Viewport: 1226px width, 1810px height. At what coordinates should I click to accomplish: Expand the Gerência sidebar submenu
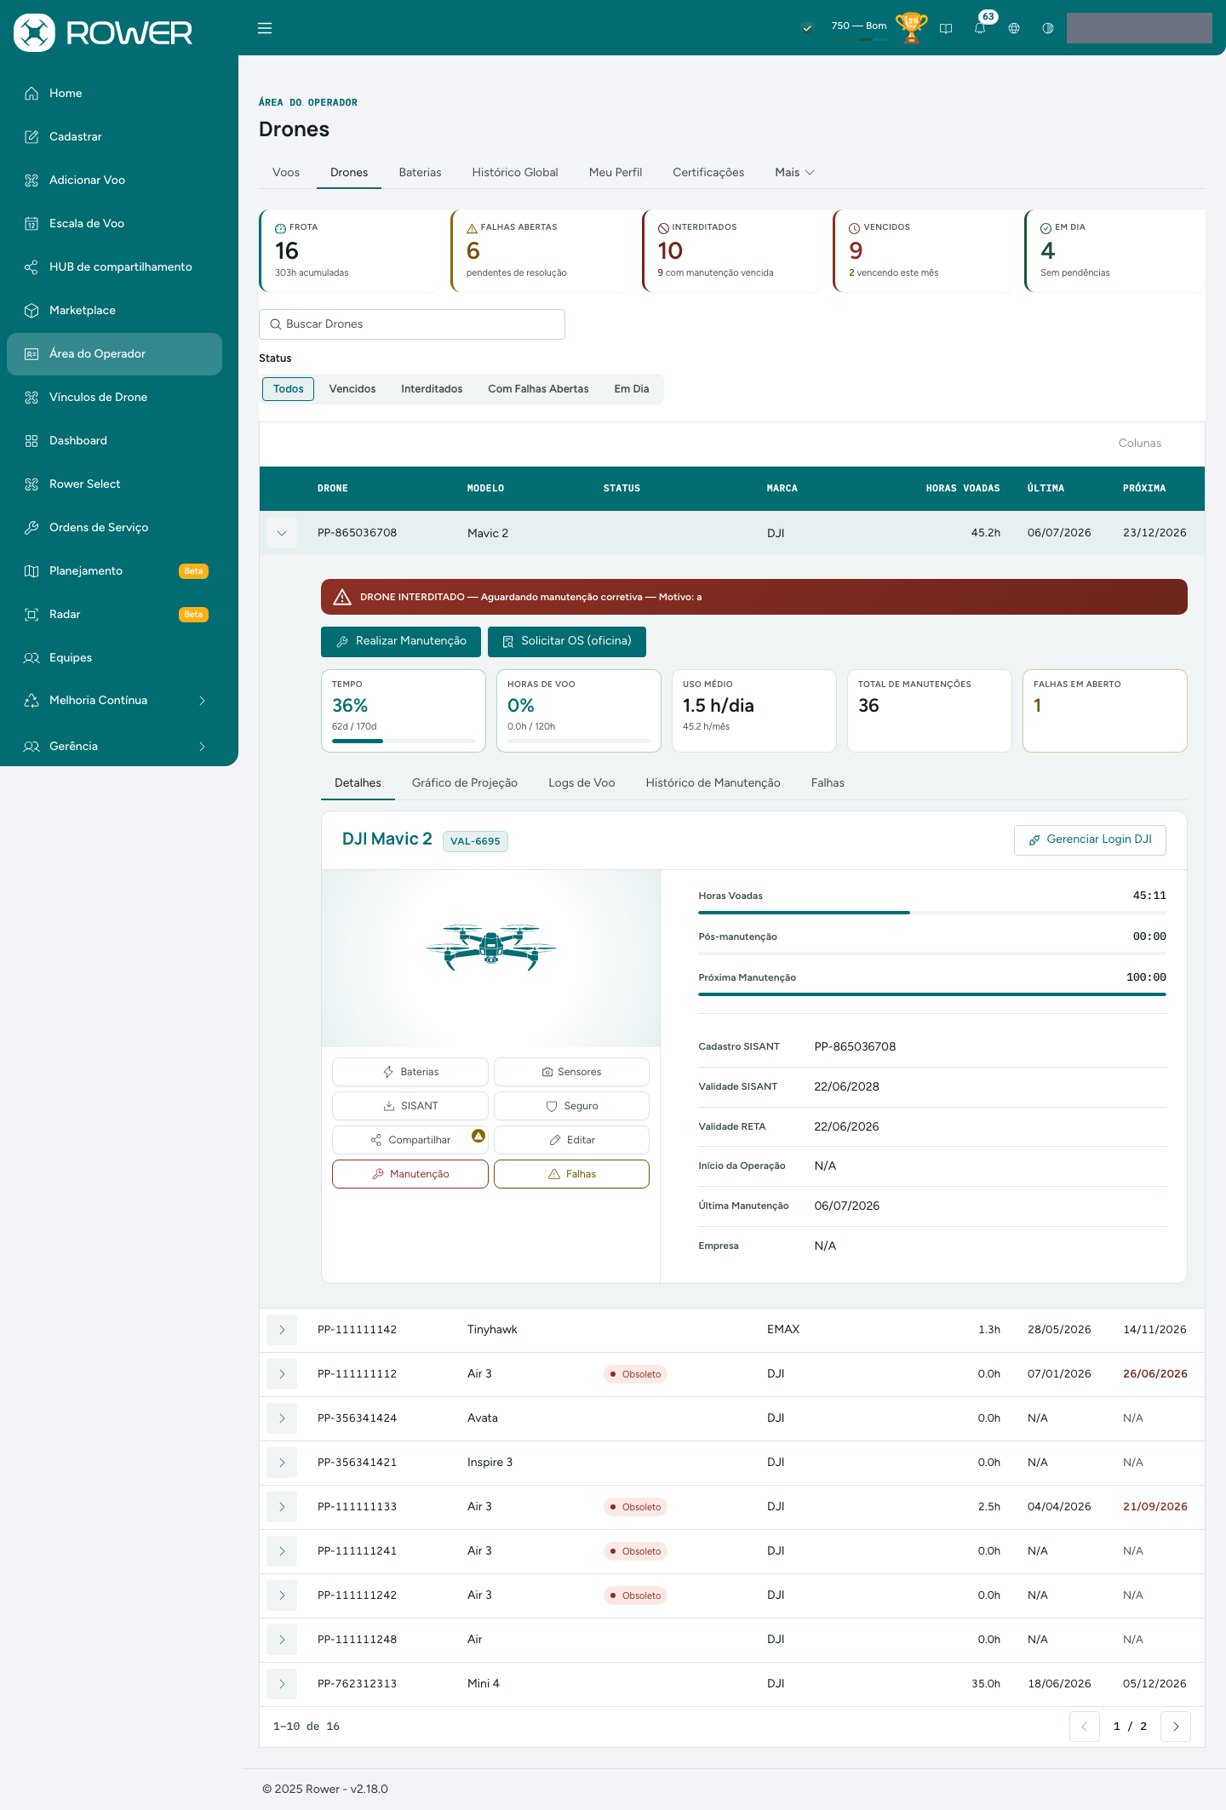202,747
